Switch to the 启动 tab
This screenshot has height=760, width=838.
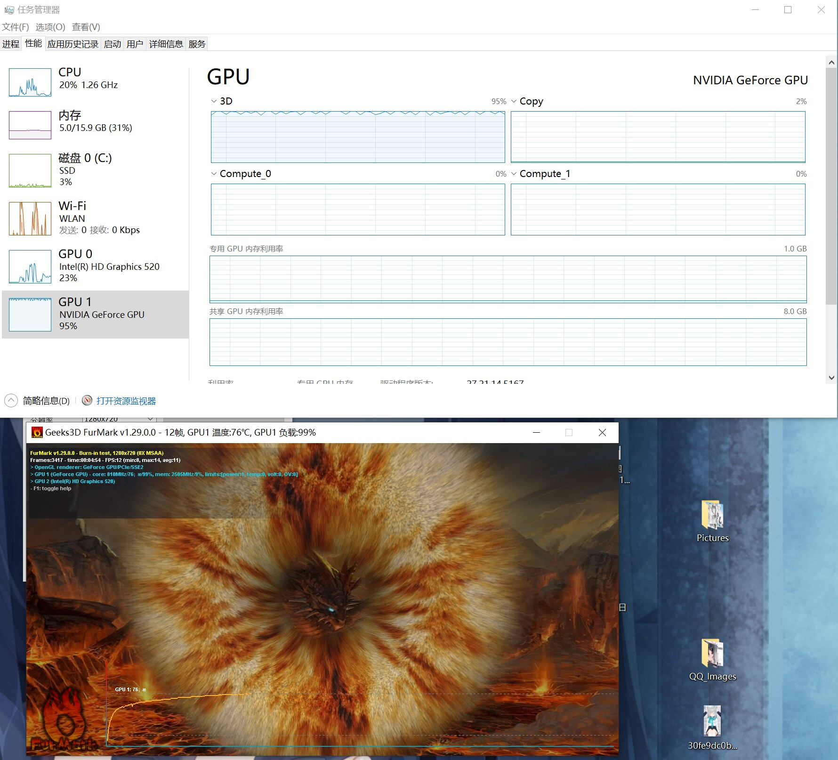click(x=113, y=44)
